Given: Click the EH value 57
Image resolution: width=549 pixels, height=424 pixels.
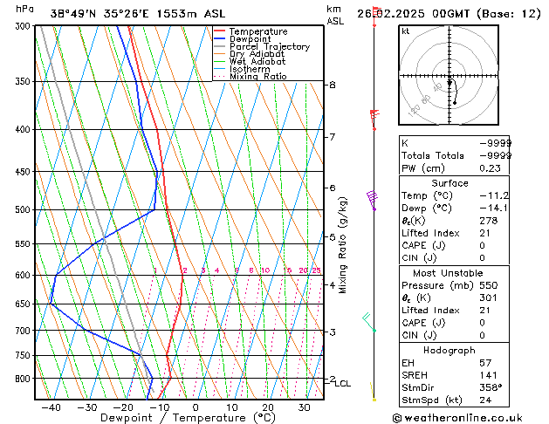Looking at the screenshot, I should [485, 363].
